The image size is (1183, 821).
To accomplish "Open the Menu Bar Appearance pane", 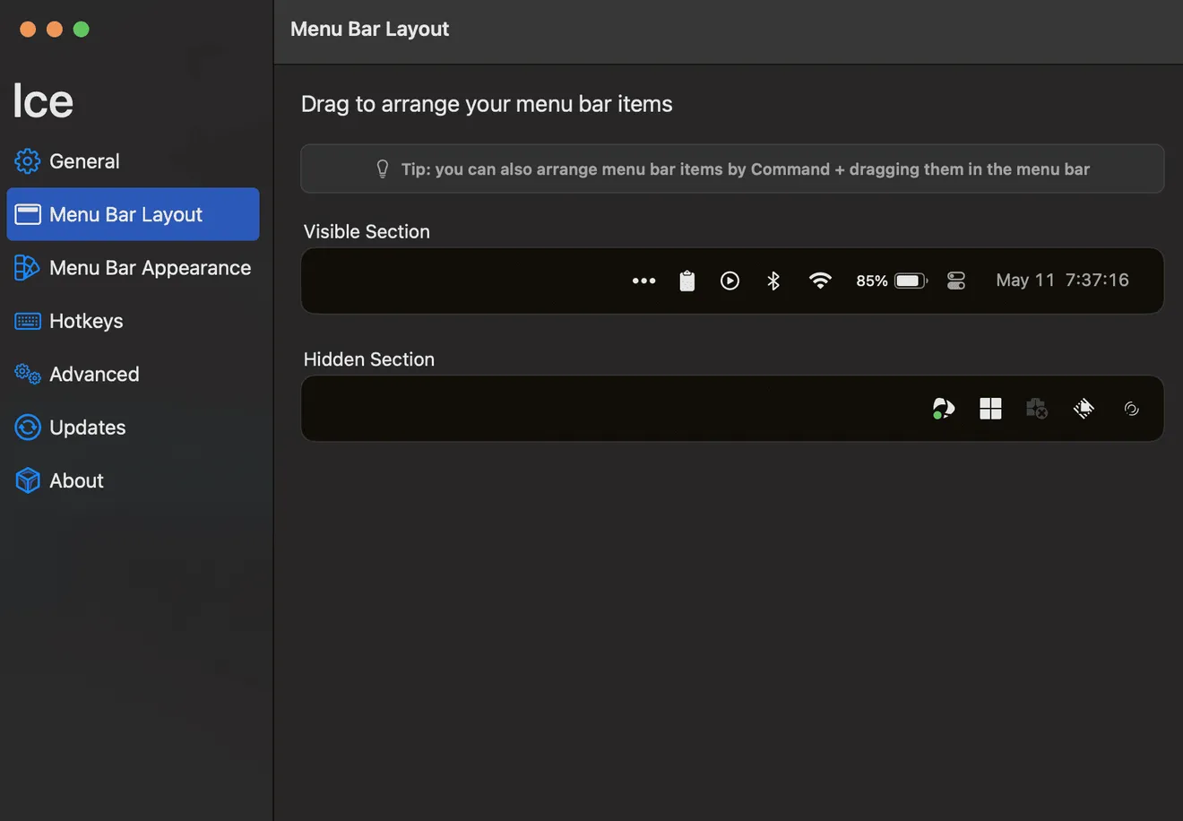I will tap(133, 267).
